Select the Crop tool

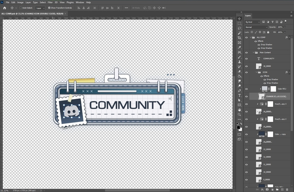click(x=239, y=38)
